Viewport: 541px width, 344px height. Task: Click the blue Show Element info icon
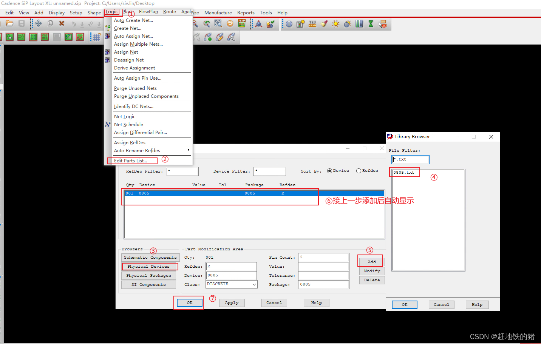(289, 24)
